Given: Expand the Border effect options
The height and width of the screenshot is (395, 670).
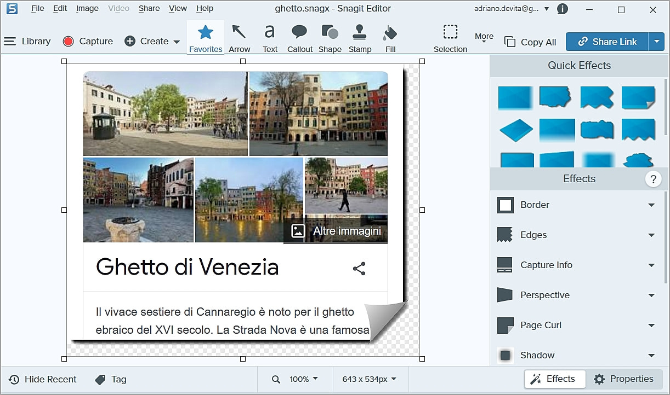Looking at the screenshot, I should [x=651, y=205].
